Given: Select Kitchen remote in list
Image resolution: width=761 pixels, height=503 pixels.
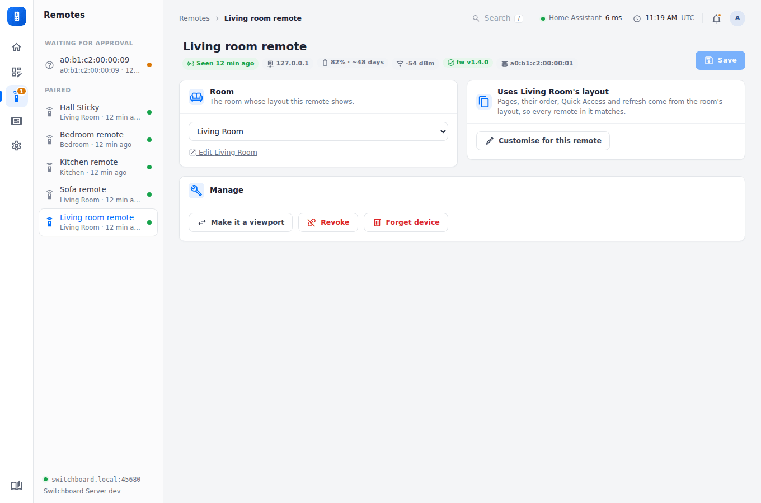Looking at the screenshot, I should (x=98, y=167).
